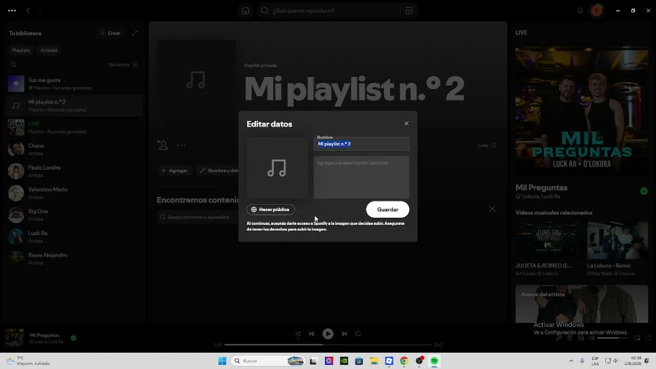The height and width of the screenshot is (369, 656).
Task: Open artist Chano
Action: click(x=75, y=149)
